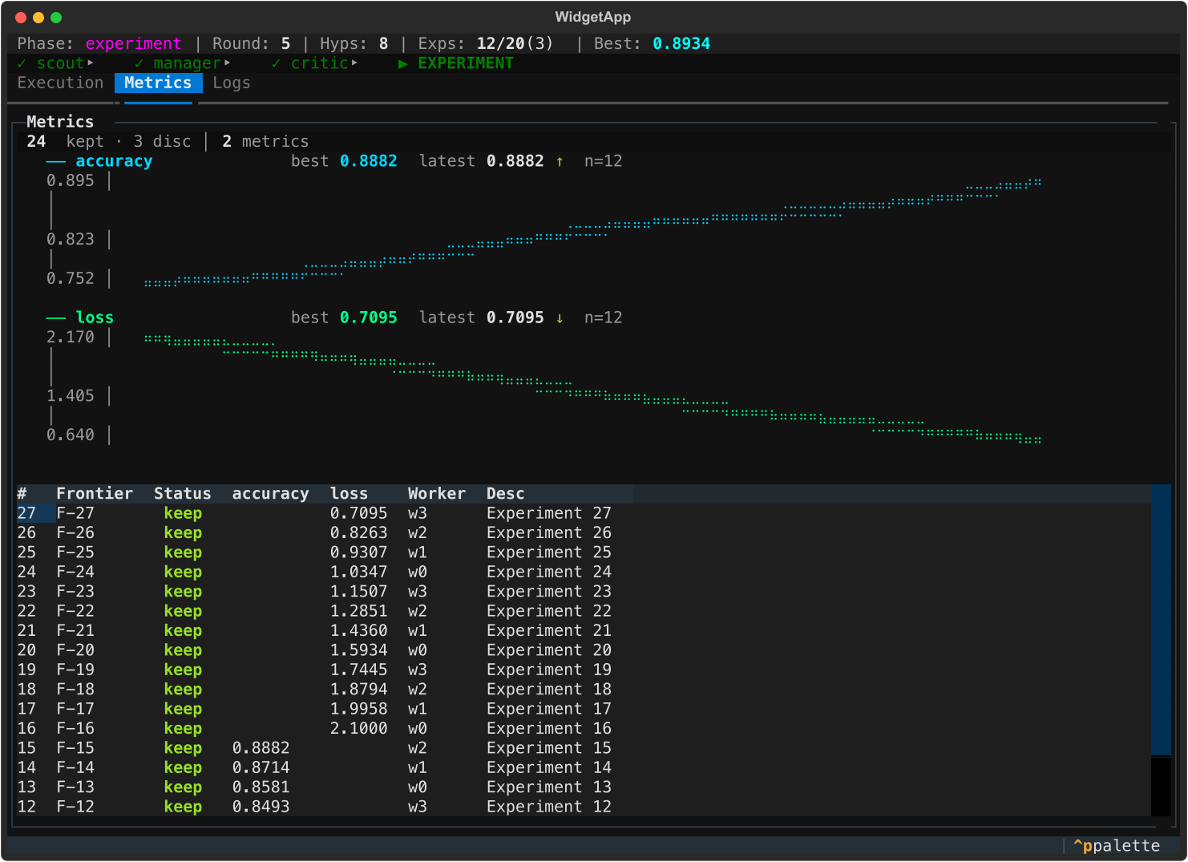Open the Logs tab

click(x=232, y=83)
